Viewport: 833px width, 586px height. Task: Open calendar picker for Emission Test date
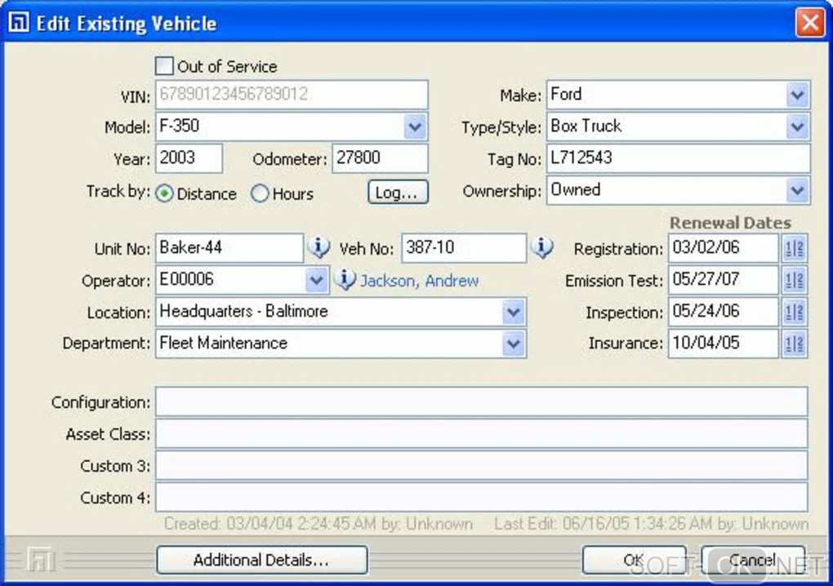(x=795, y=280)
